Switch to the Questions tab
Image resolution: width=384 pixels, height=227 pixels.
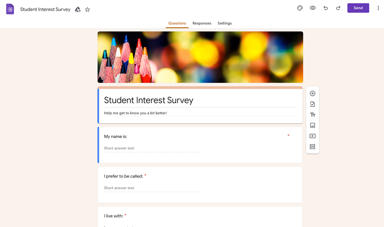(177, 23)
